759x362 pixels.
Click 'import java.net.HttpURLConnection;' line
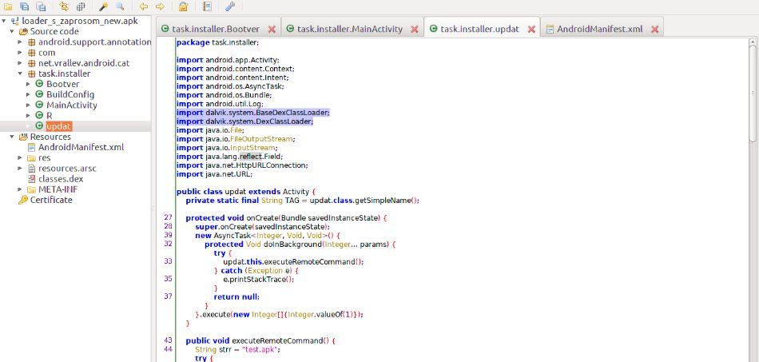[242, 165]
